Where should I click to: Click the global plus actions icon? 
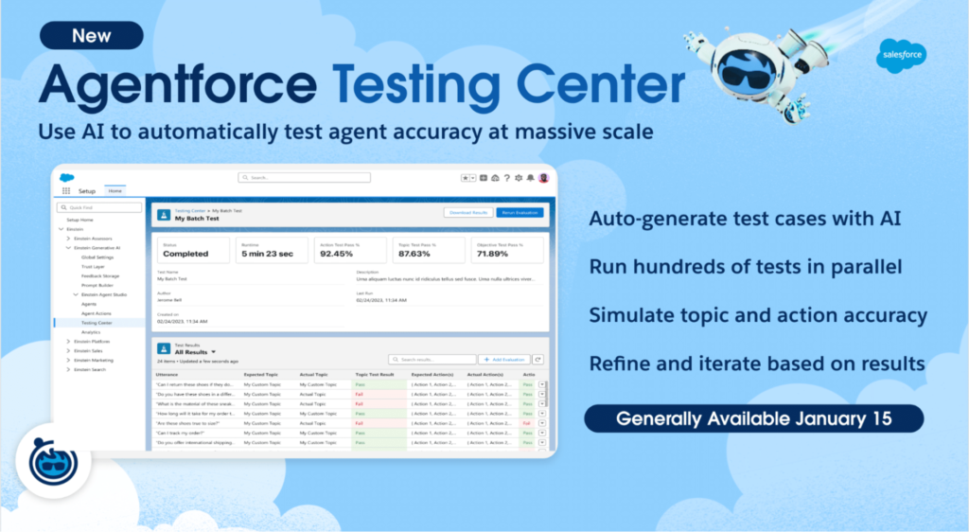tap(483, 177)
